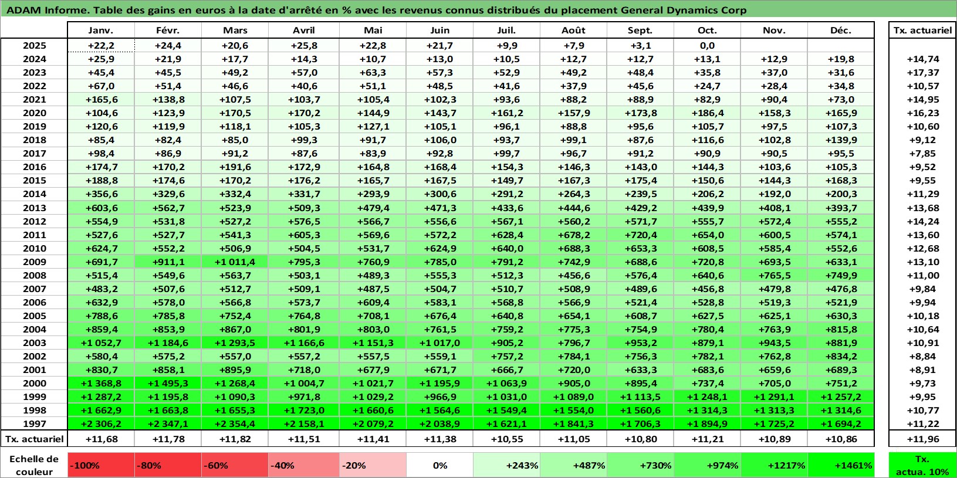Click the +730% color scale swatch
Screen dimensions: 957x478
tap(640, 465)
